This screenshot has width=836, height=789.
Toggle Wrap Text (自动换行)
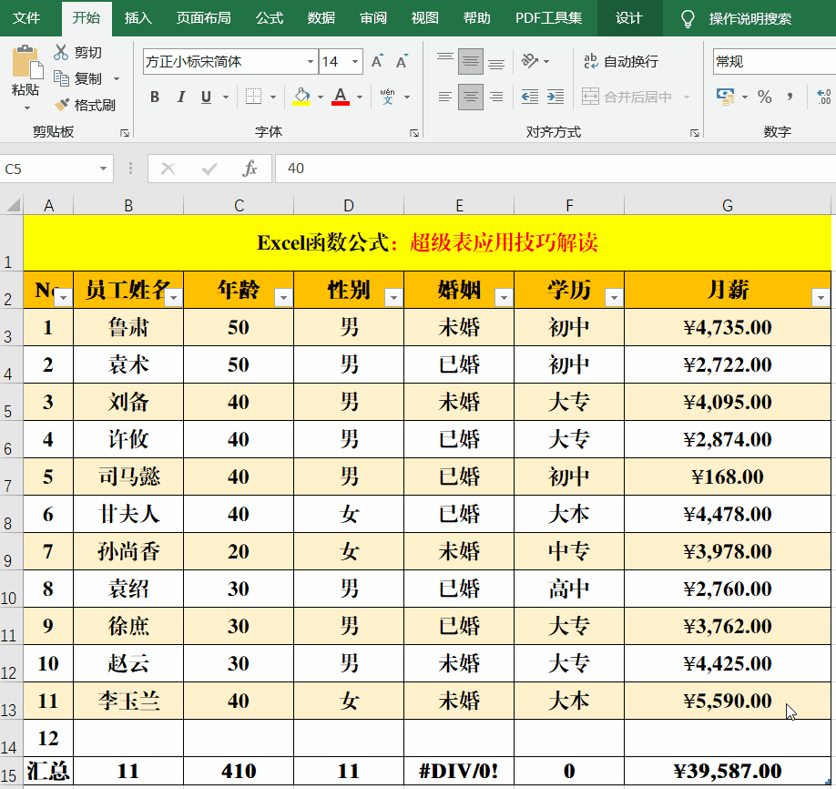click(621, 61)
